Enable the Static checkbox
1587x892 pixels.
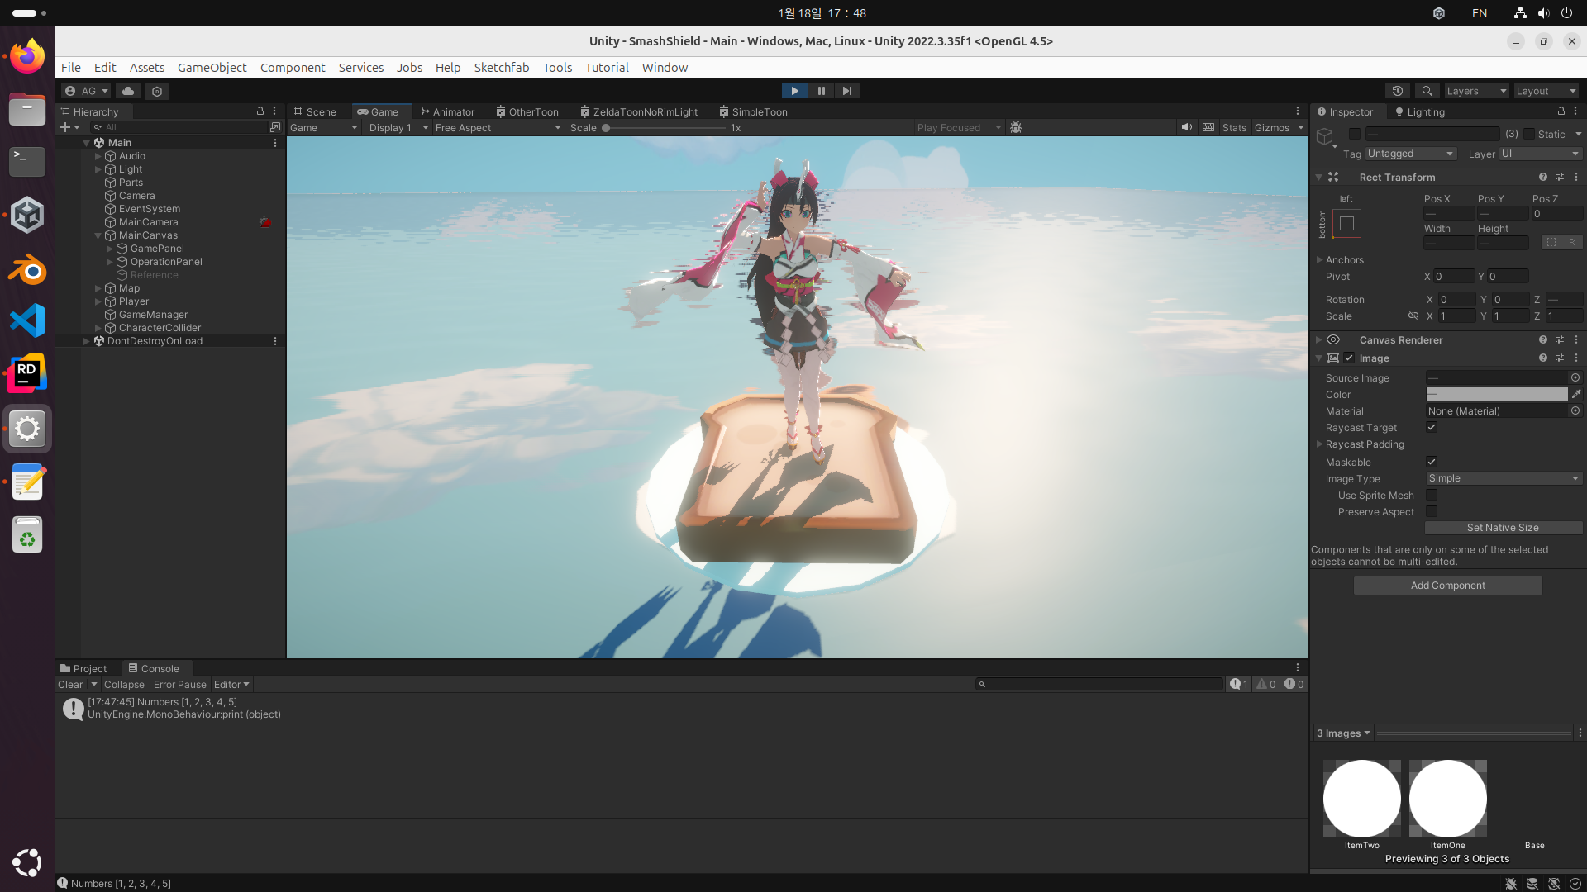click(1529, 134)
